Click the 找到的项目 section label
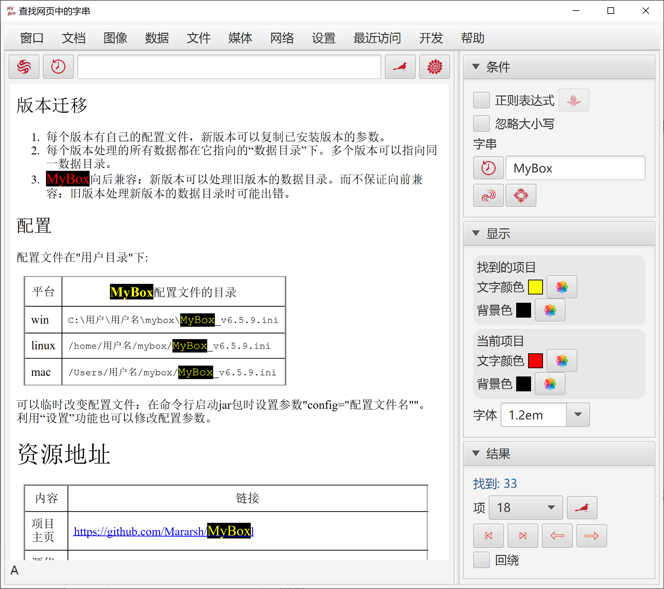664x589 pixels. pos(506,267)
